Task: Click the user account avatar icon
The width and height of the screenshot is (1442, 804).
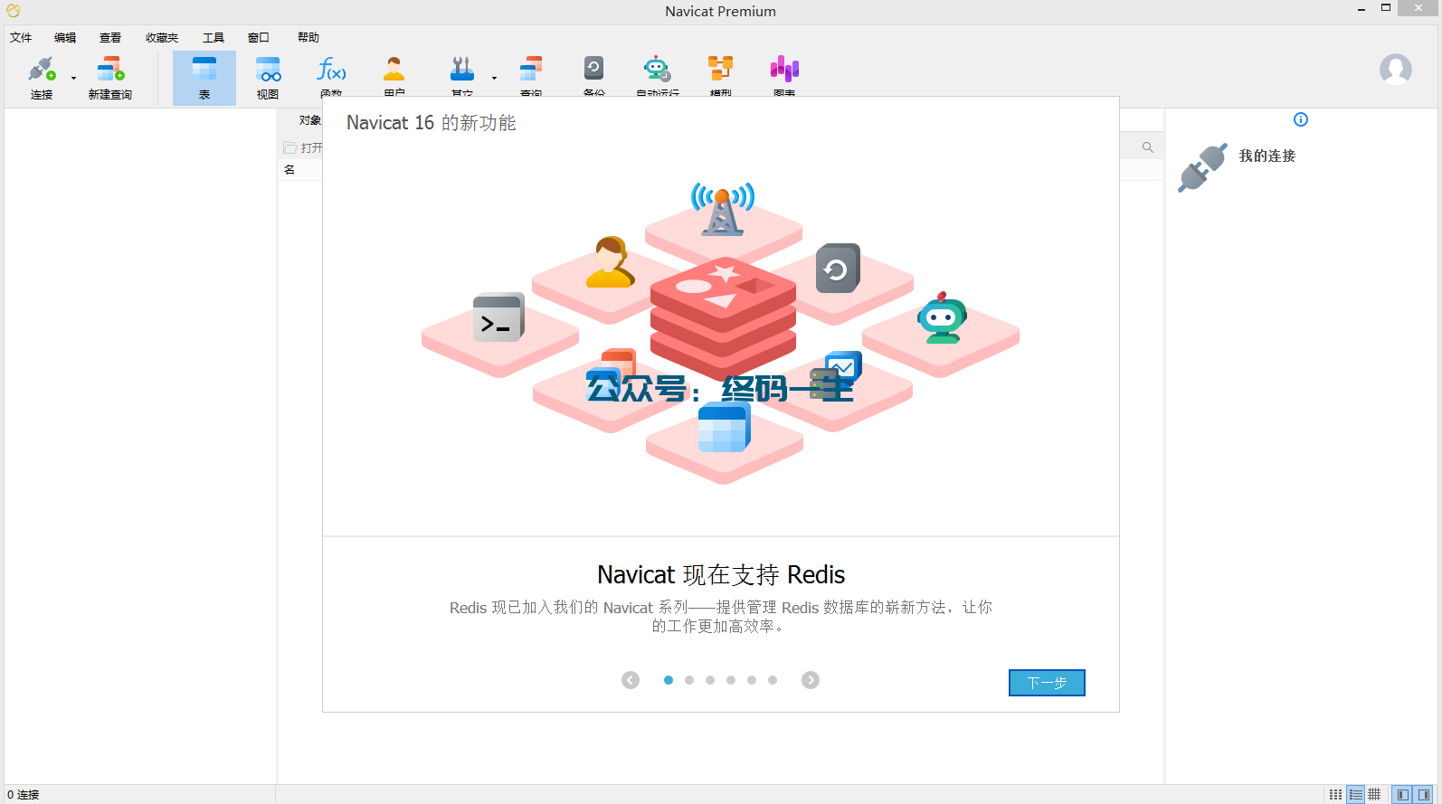Action: (1396, 70)
